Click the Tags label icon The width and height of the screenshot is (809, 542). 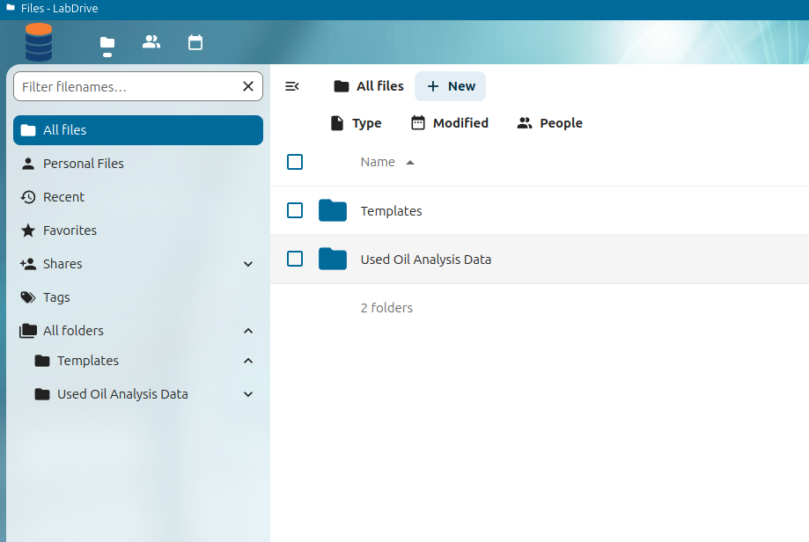point(28,297)
